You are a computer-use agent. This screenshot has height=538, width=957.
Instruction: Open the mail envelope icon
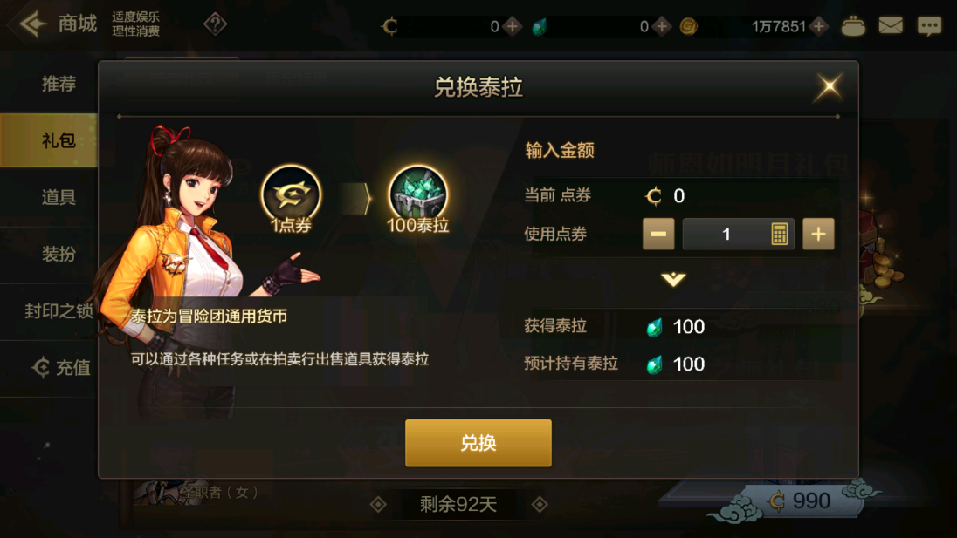click(x=891, y=25)
